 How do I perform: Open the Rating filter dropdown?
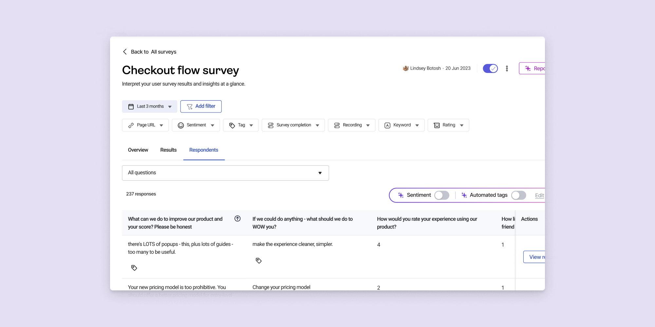click(448, 125)
